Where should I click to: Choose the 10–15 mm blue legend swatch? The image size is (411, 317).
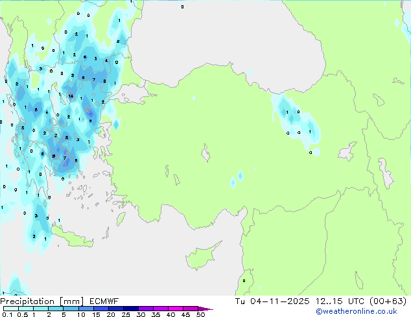pyautogui.click(x=86, y=309)
